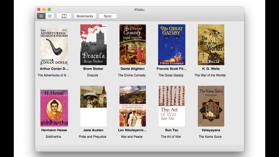Select The Great Gatsby cover
The width and height of the screenshot is (279, 157).
coord(172,45)
